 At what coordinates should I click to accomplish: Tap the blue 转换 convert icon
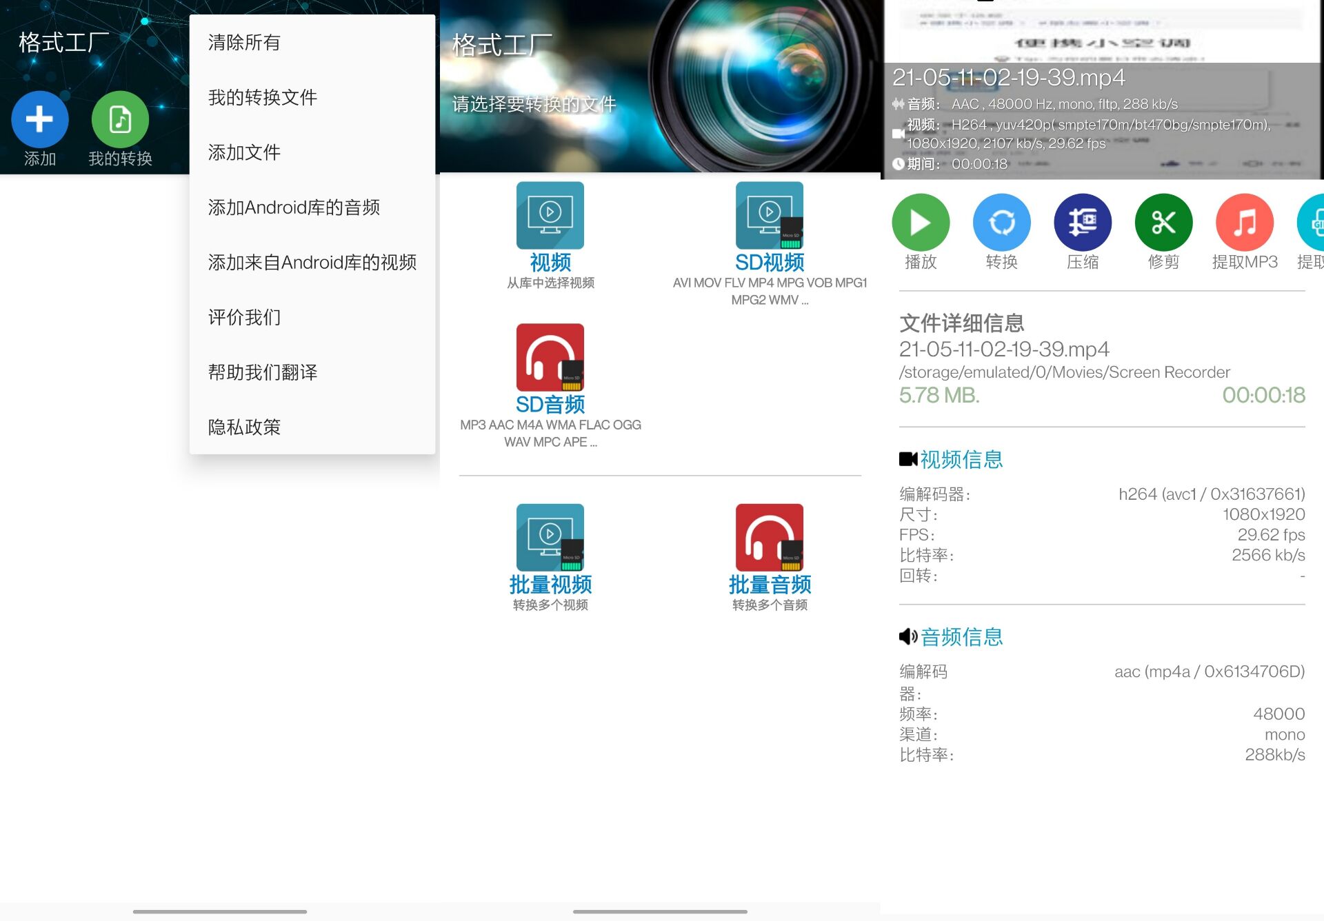point(1001,223)
